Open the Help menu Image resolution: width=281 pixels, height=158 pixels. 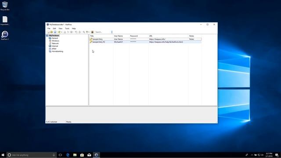tap(74, 29)
